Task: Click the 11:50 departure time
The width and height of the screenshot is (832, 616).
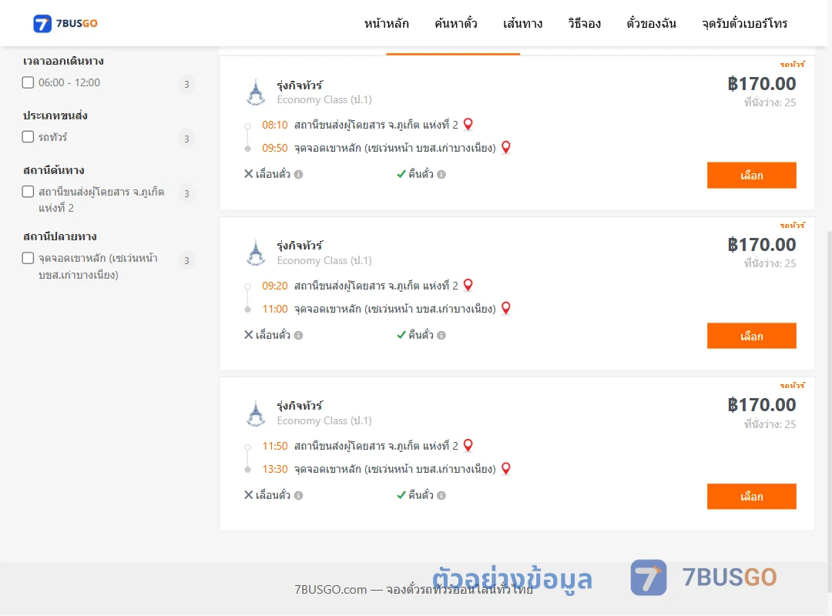Action: click(x=275, y=446)
